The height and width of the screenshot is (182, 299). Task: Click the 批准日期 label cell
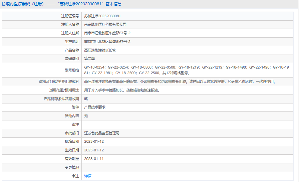tap(42, 141)
